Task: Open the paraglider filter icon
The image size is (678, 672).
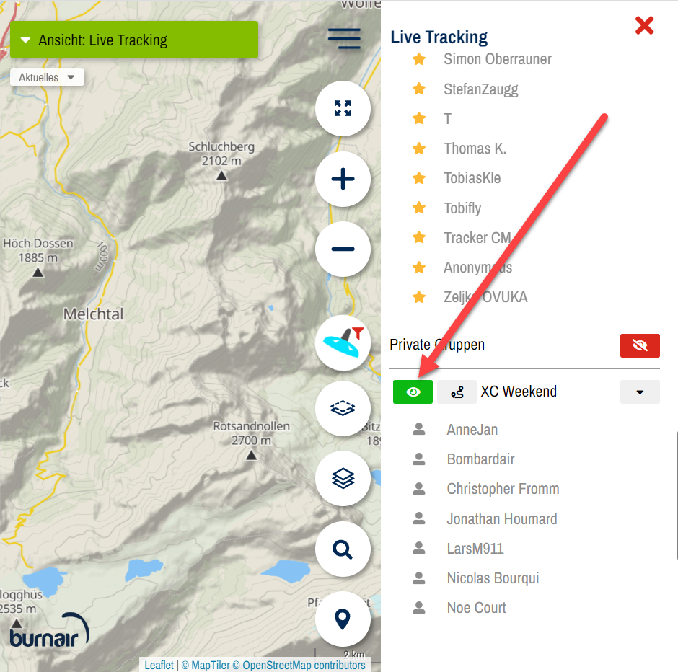Action: (343, 342)
